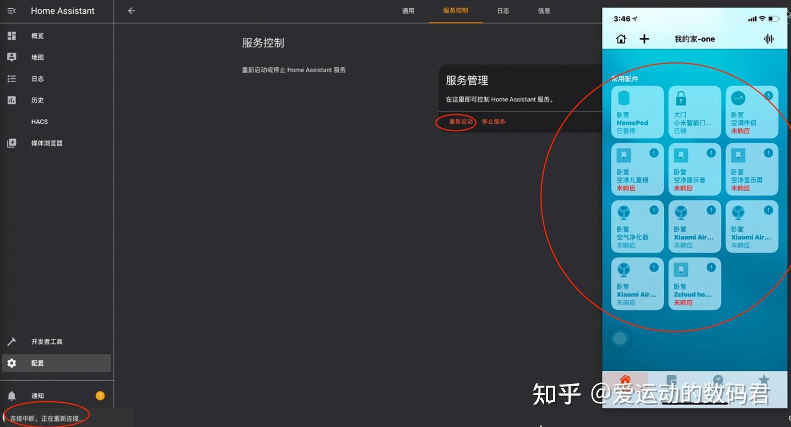
Task: Tap the plus icon to add Home accessory
Action: [x=644, y=39]
